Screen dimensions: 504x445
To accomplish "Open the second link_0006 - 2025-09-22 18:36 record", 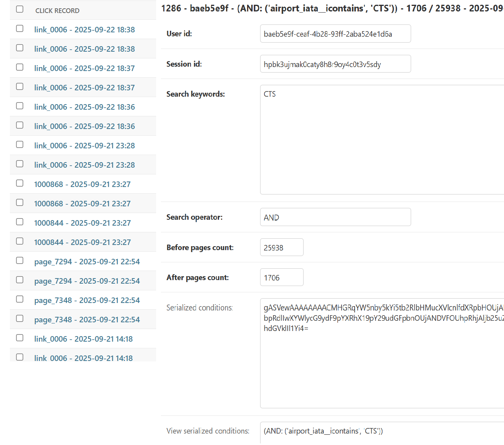I will click(x=84, y=126).
